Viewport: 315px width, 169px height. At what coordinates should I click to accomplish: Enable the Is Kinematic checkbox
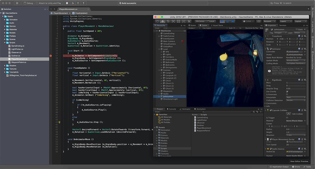click(x=287, y=94)
